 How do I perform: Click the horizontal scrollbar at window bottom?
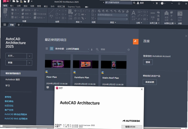28,126
